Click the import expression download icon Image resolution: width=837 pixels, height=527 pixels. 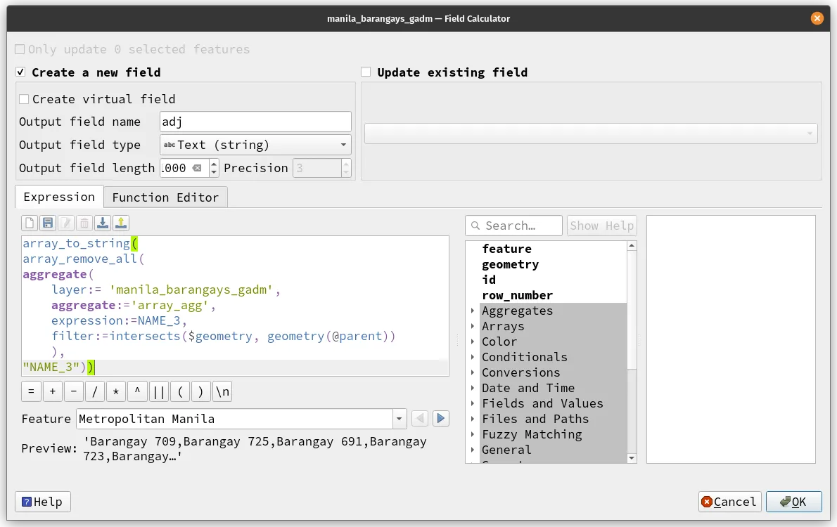tap(102, 223)
